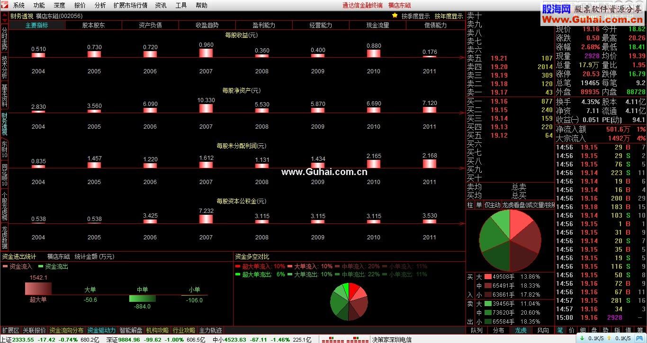Image resolution: width=647 pixels, height=343 pixels.
Task: Select the 风向 tab under pie chart
Action: click(543, 330)
